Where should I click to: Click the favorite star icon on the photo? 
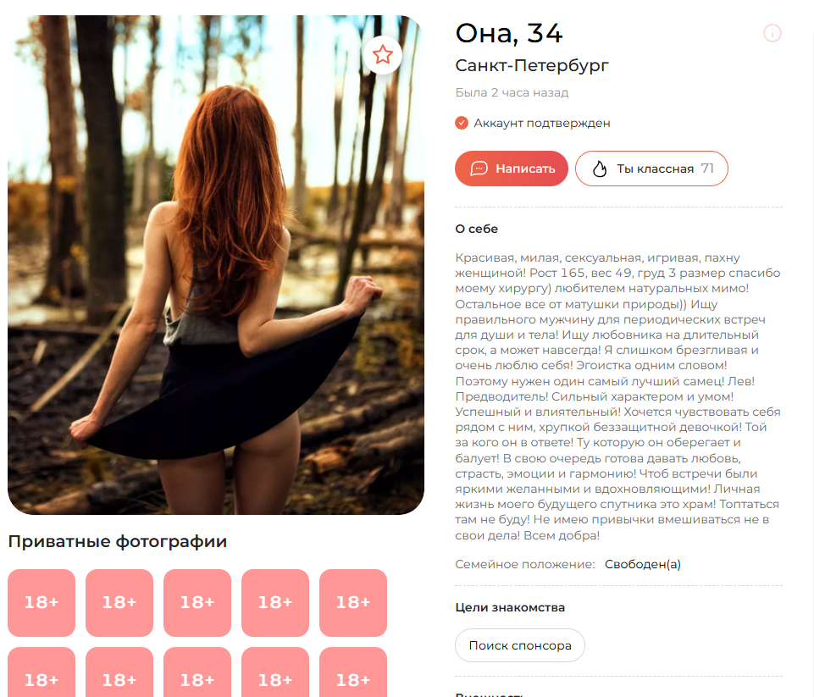pos(383,54)
